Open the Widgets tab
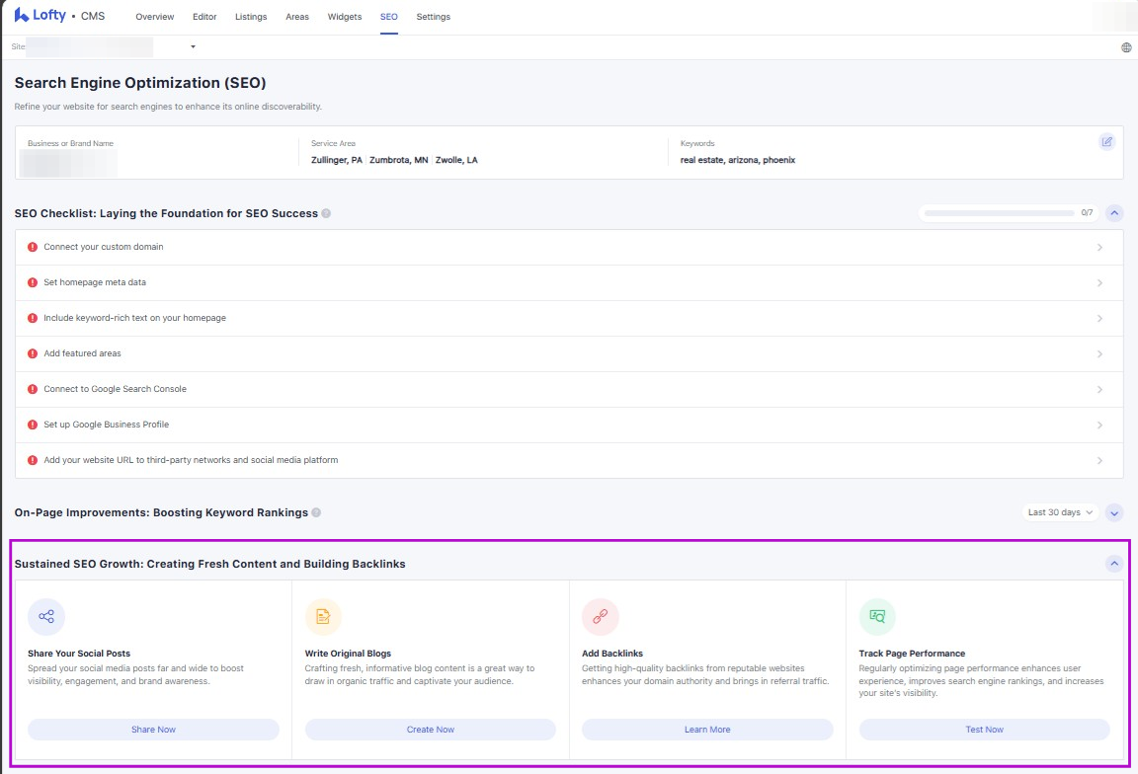Screen dimensions: 1138x774 345,17
